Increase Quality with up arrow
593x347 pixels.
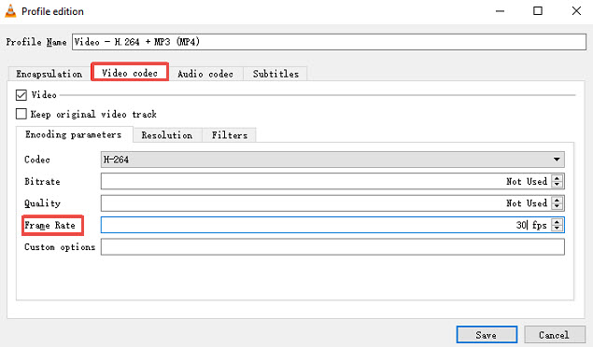point(557,200)
